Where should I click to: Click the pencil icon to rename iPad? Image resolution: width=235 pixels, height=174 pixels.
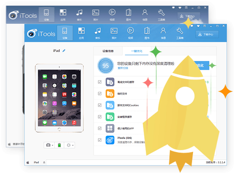64,51
